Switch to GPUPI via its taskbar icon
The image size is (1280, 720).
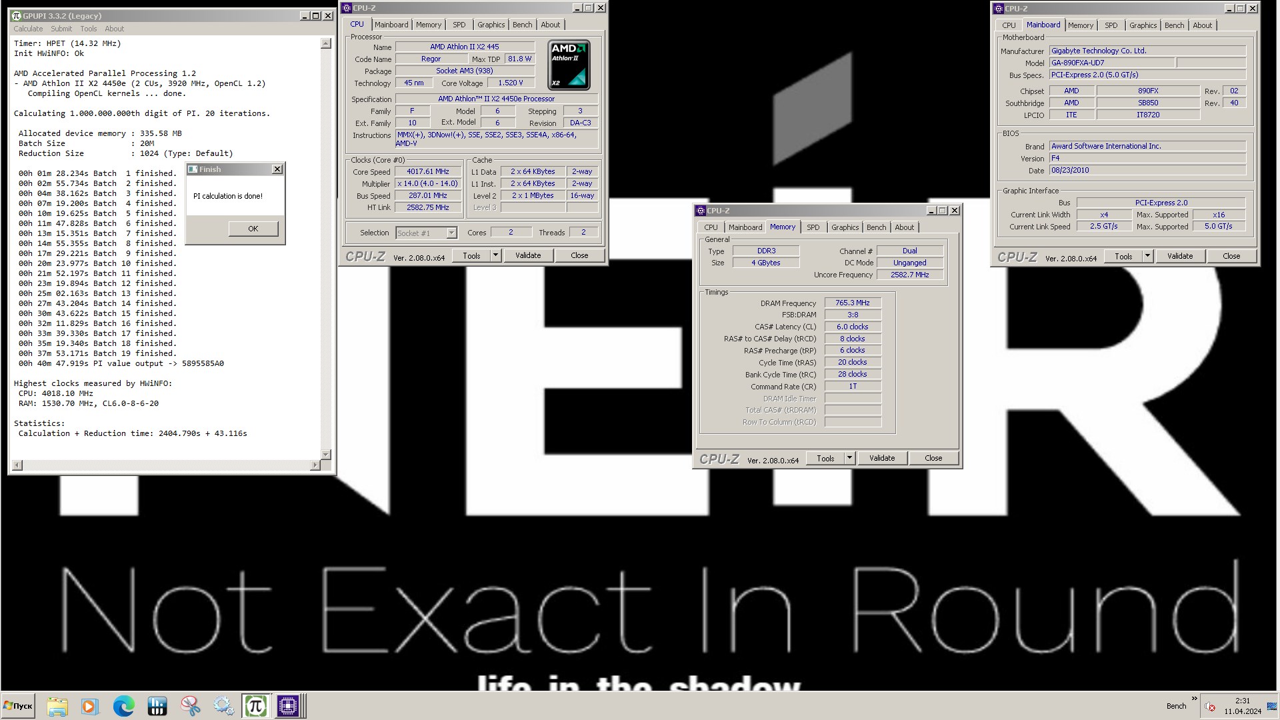pyautogui.click(x=256, y=706)
